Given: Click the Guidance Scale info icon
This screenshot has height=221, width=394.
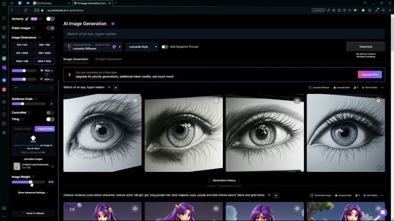Looking at the screenshot, I should (x=36, y=99).
